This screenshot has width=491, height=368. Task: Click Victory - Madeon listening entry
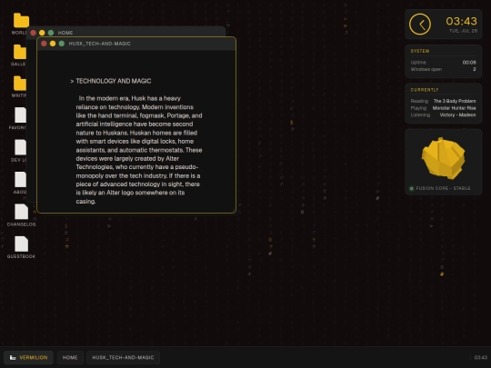click(457, 114)
